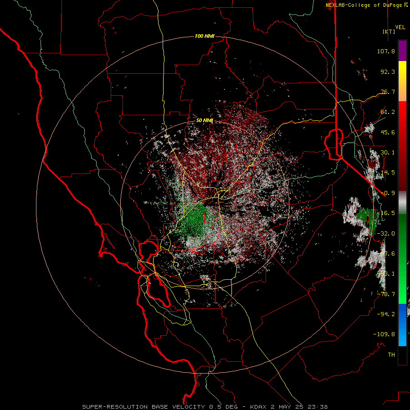410x410 pixels.
Task: Click the NEXLAB-College of DuPage watermark text
Action: pyautogui.click(x=364, y=5)
